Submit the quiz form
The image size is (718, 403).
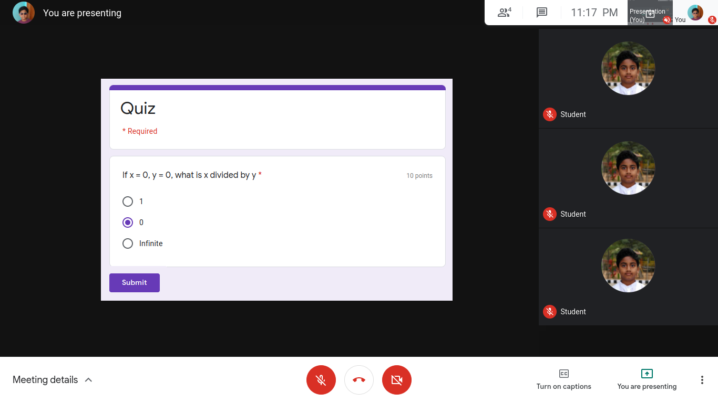coord(135,283)
